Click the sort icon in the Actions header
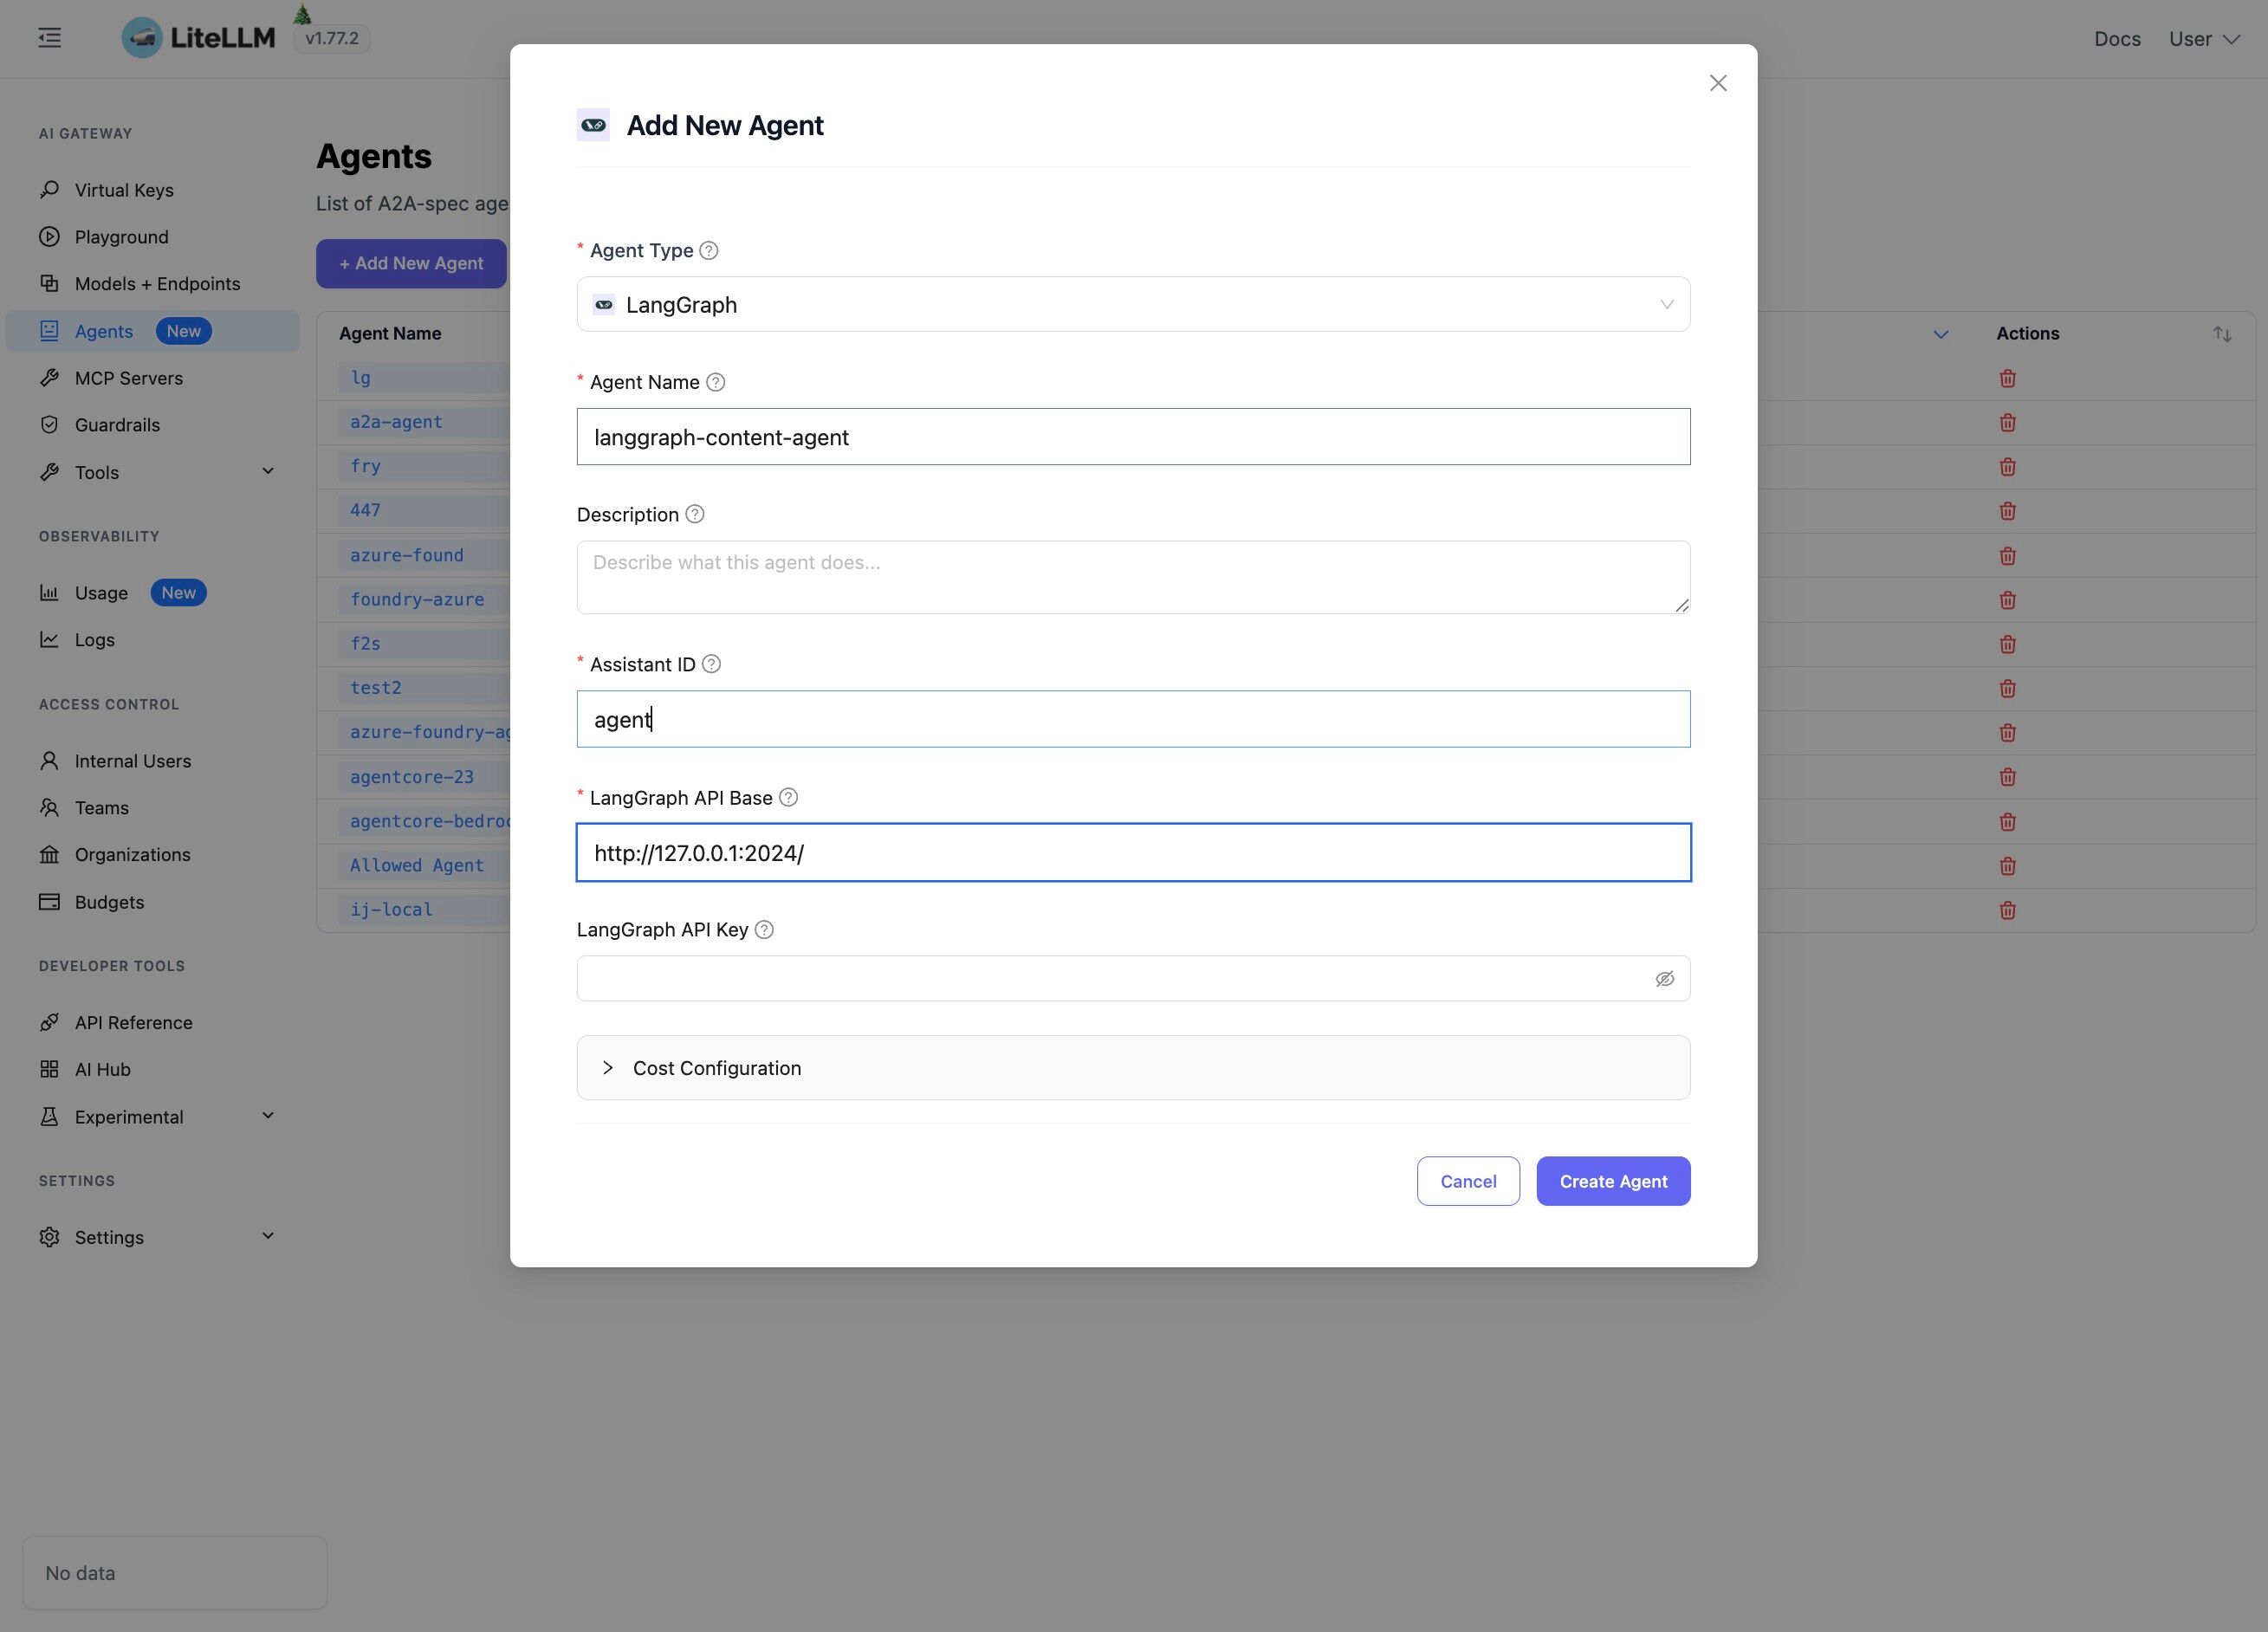The height and width of the screenshot is (1632, 2268). [x=2221, y=333]
